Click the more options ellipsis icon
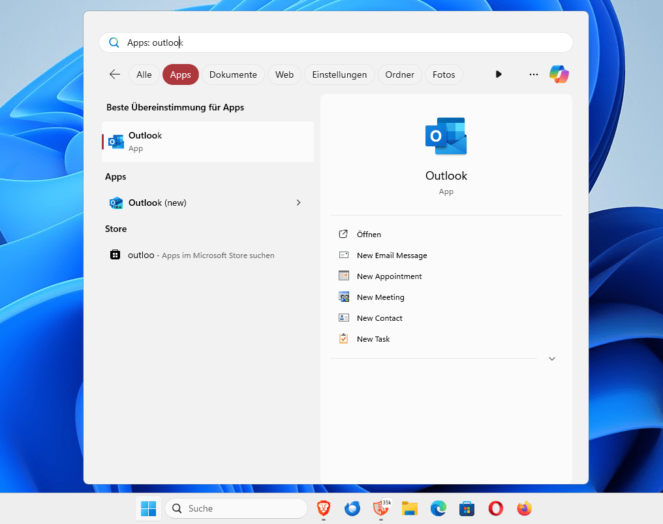Viewport: 663px width, 524px height. [534, 74]
